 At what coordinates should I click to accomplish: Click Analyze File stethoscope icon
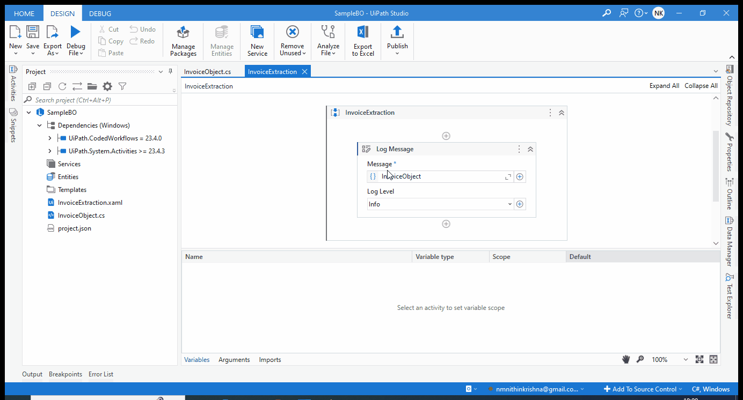(x=328, y=32)
